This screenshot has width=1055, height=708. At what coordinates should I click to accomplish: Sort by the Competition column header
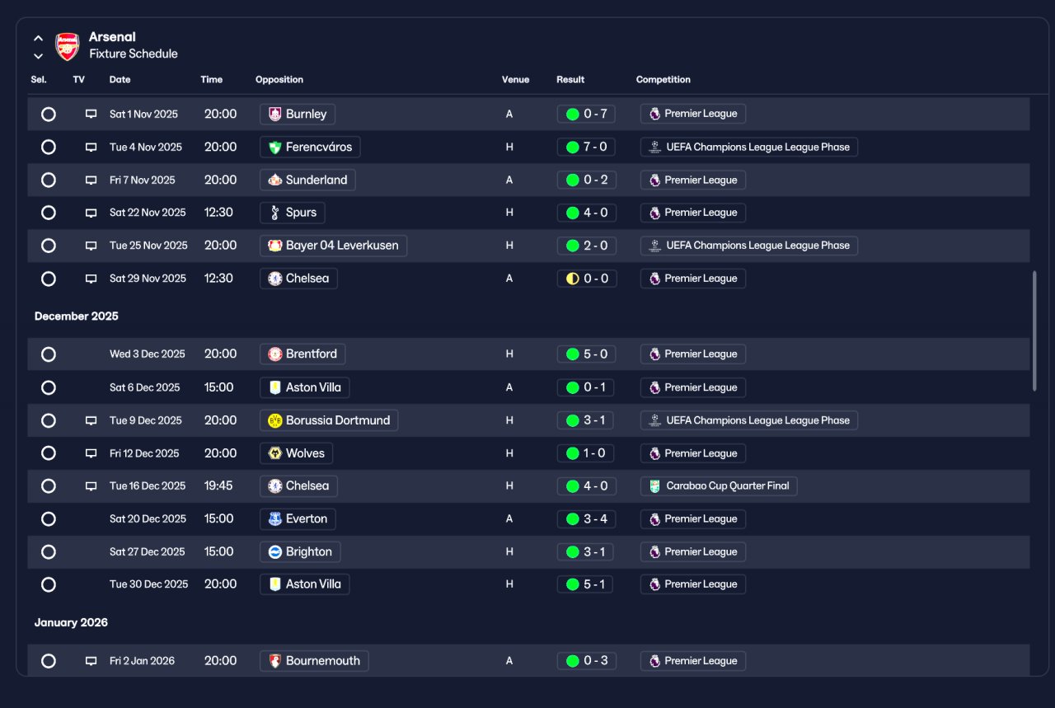click(663, 80)
